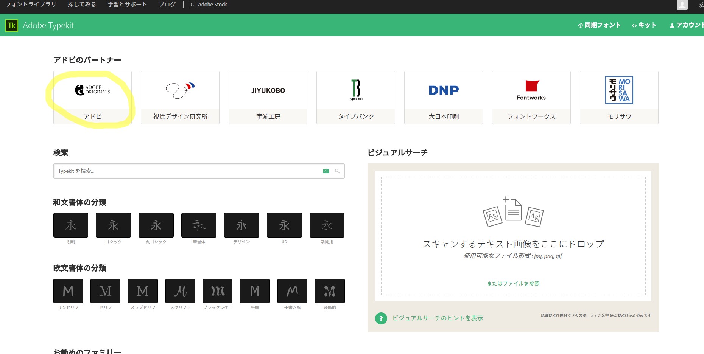The height and width of the screenshot is (354, 704).
Task: Choose the 手書き風 classification tile
Action: point(292,291)
